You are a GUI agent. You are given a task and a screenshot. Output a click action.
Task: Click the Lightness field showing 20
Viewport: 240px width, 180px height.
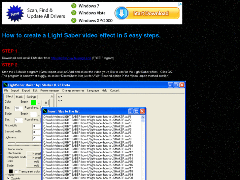point(37,138)
